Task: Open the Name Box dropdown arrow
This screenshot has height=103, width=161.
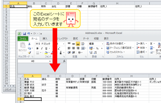Action: (x=50, y=61)
